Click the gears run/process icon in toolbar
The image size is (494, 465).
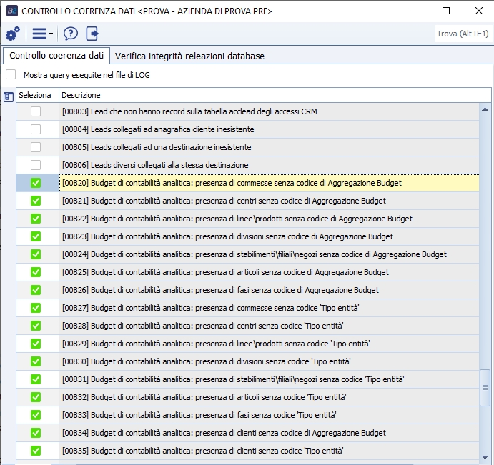pos(12,34)
